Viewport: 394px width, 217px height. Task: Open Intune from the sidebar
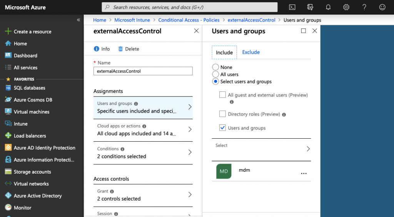20,124
